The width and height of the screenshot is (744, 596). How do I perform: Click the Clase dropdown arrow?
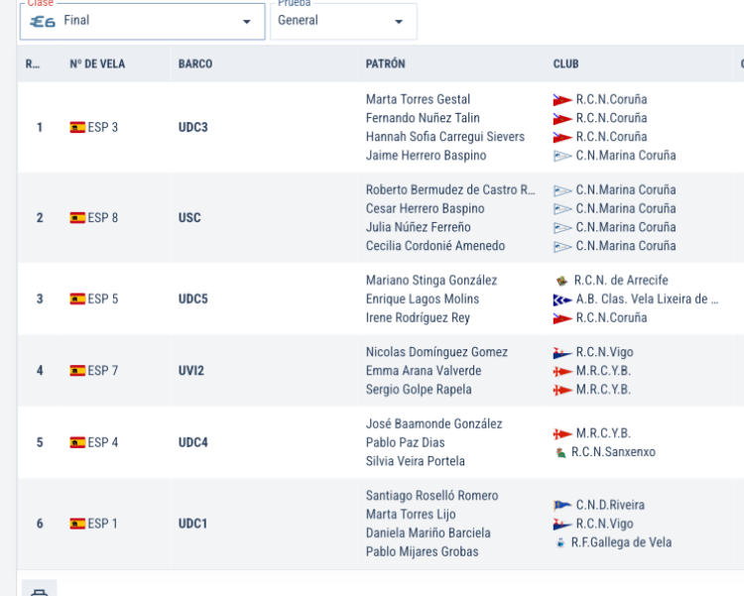click(247, 22)
